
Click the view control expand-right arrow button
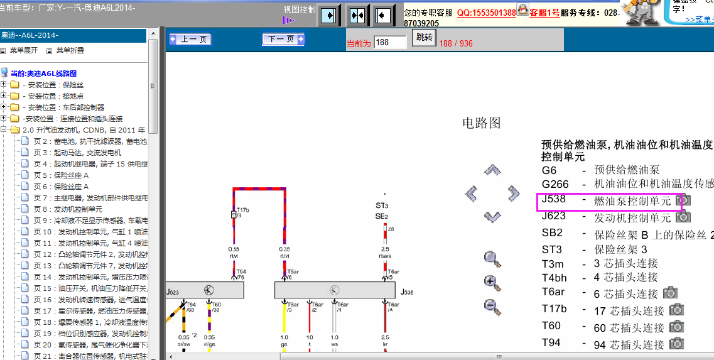[329, 16]
